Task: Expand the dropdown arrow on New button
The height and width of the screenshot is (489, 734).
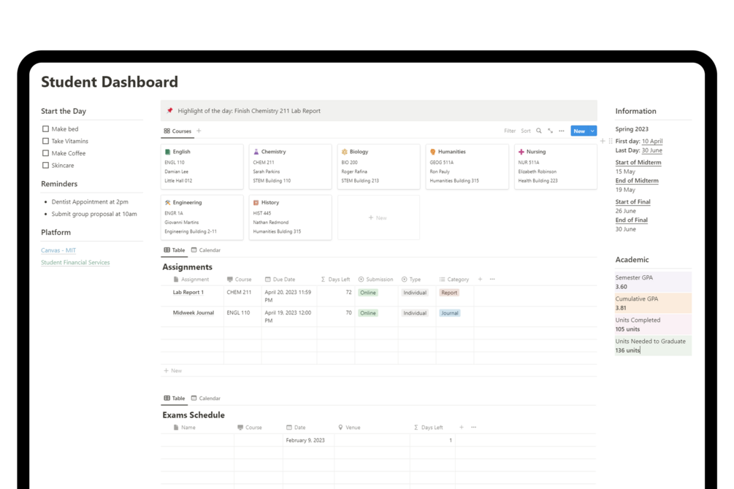Action: coord(592,131)
